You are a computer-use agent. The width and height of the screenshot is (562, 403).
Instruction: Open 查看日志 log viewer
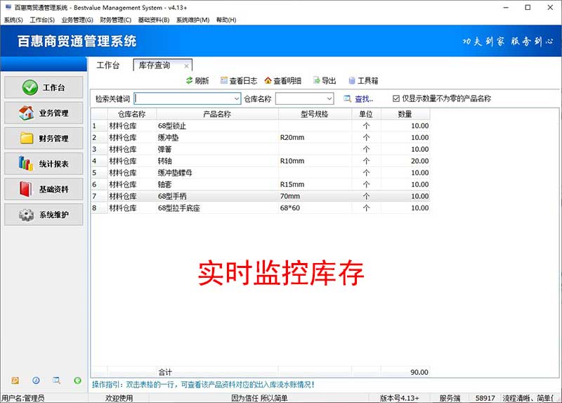pyautogui.click(x=239, y=80)
